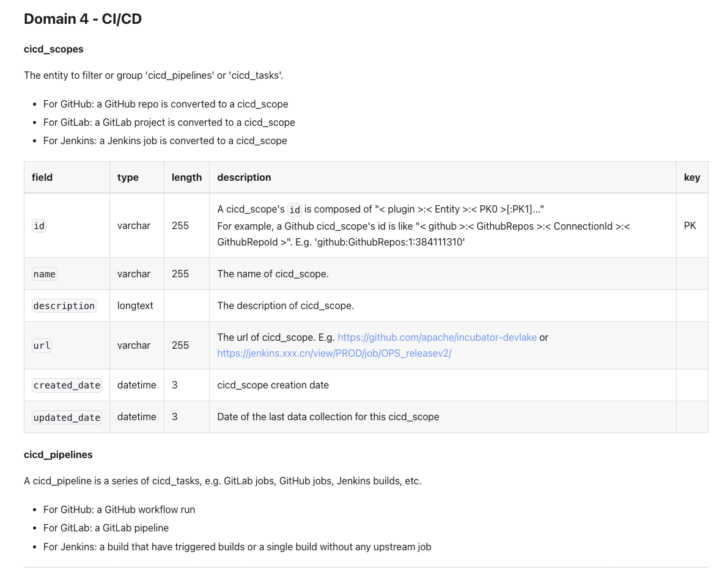Click the 'For GitHub: a GitHub workflow run' bullet
725x568 pixels.
(119, 509)
